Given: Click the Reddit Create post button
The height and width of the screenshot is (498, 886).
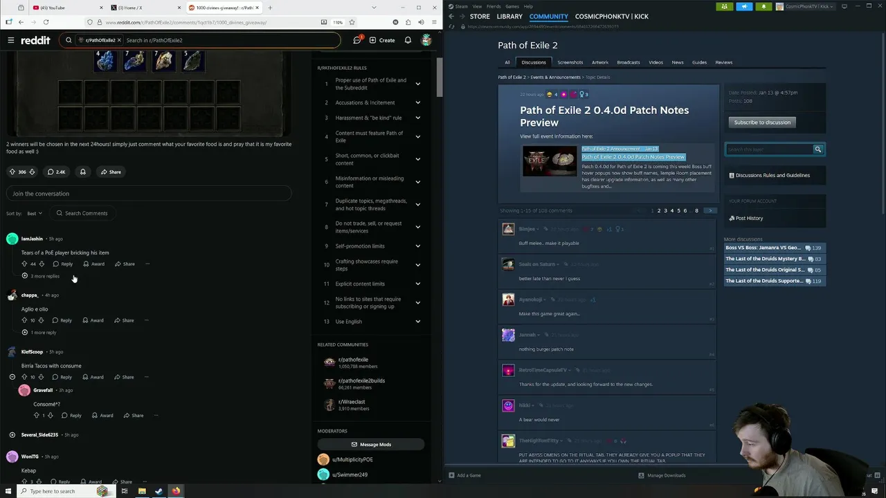Looking at the screenshot, I should coord(382,40).
